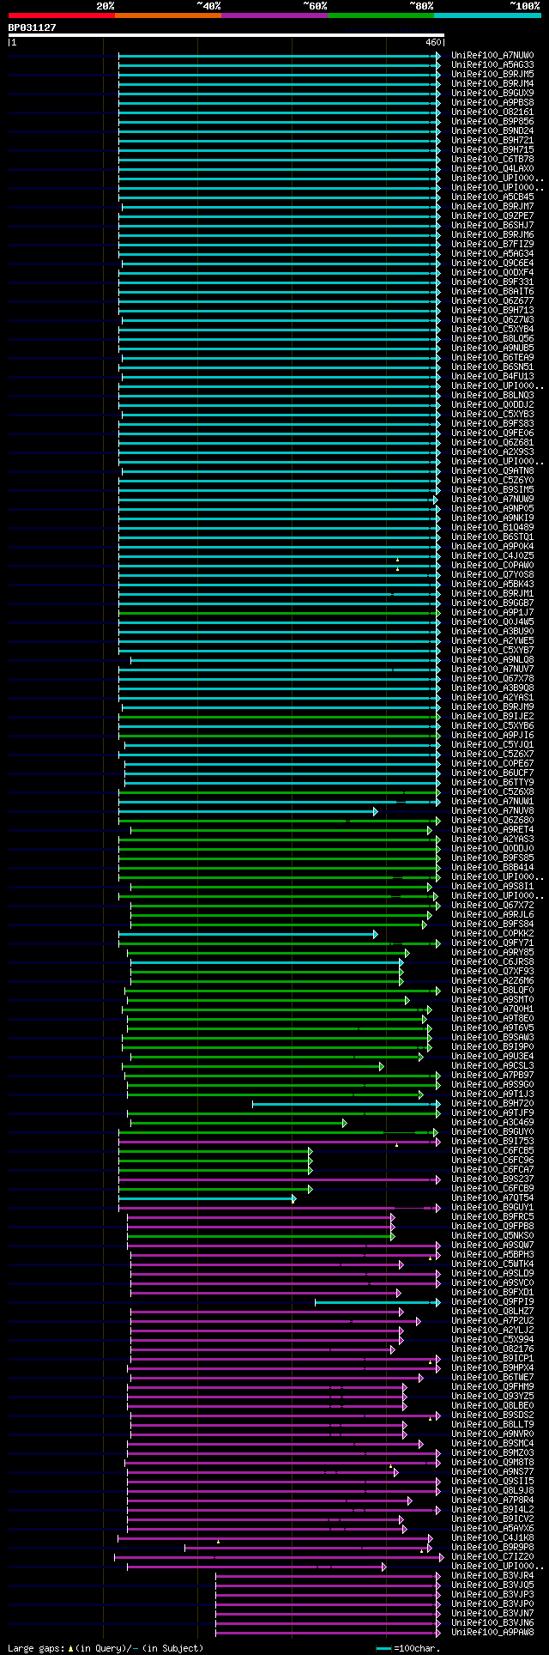Screen dimensions: 549x1655
Task: Select the UniRef100_Q8LBE0 entry
Action: tap(492, 1405)
